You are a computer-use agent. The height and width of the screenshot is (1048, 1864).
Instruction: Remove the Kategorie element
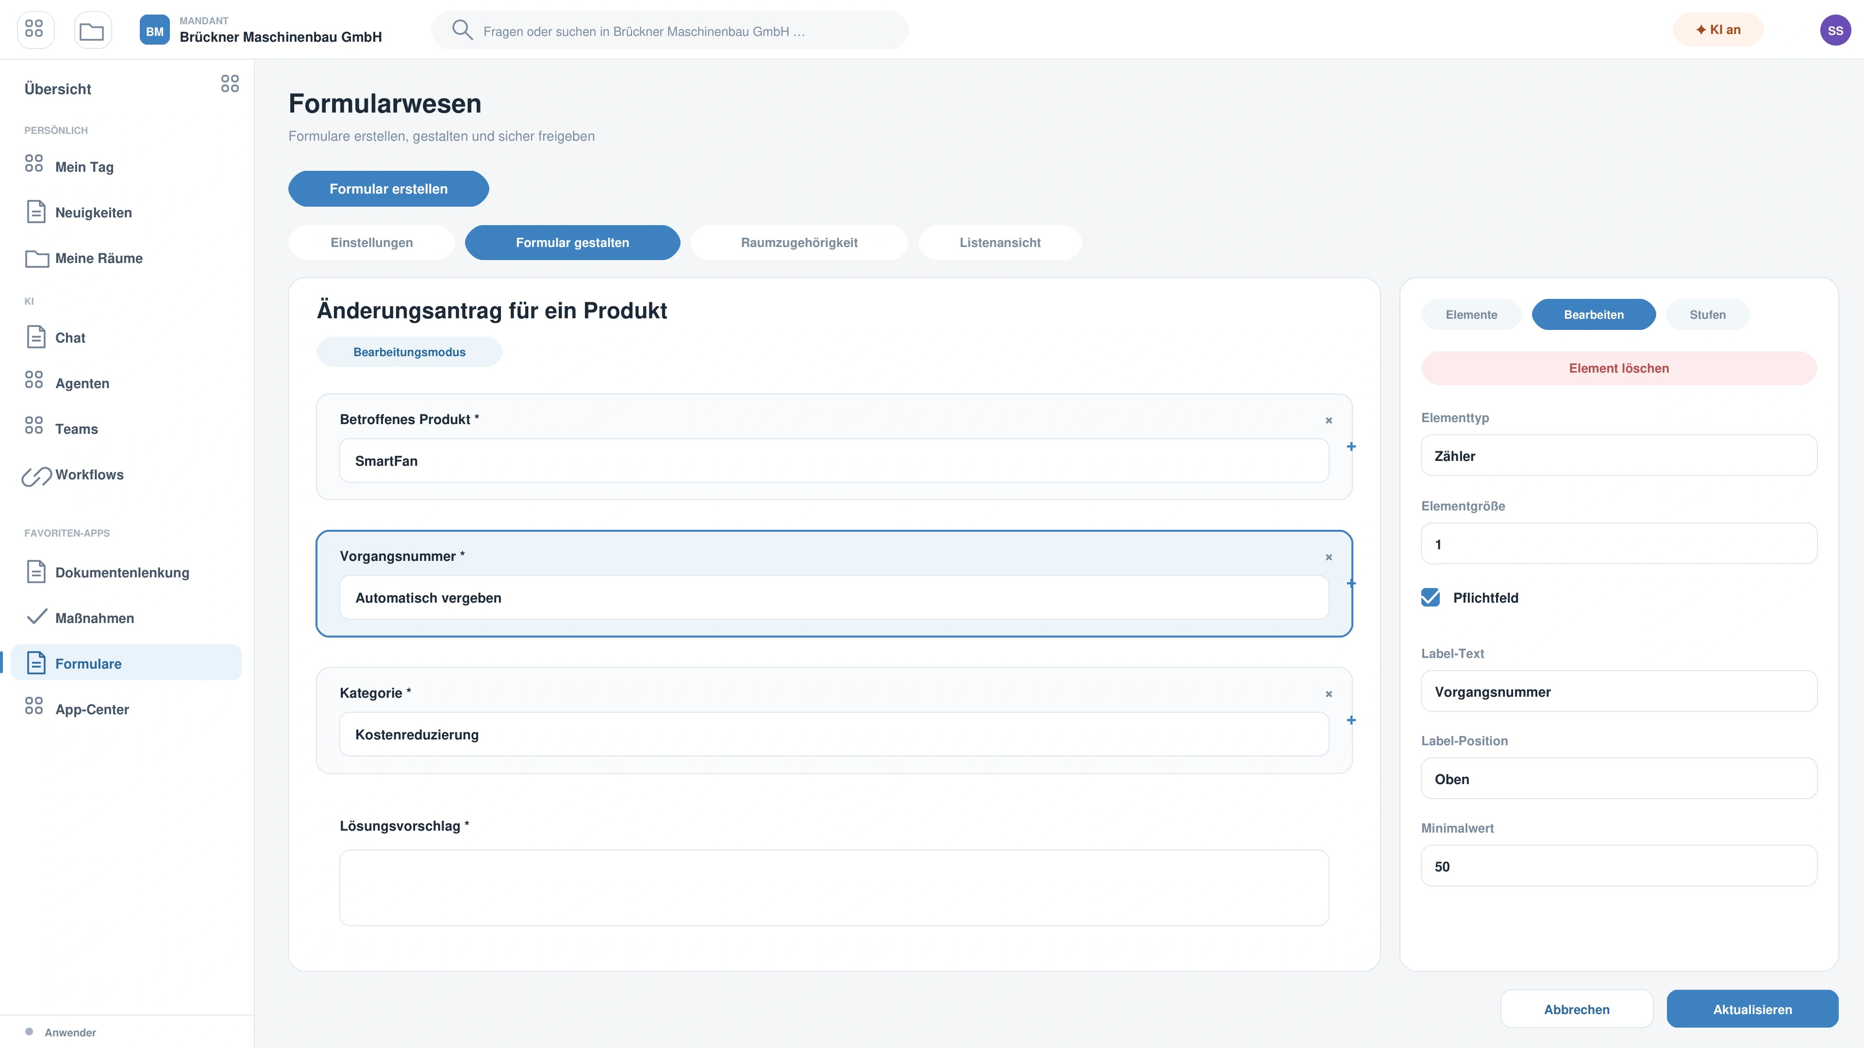1329,694
